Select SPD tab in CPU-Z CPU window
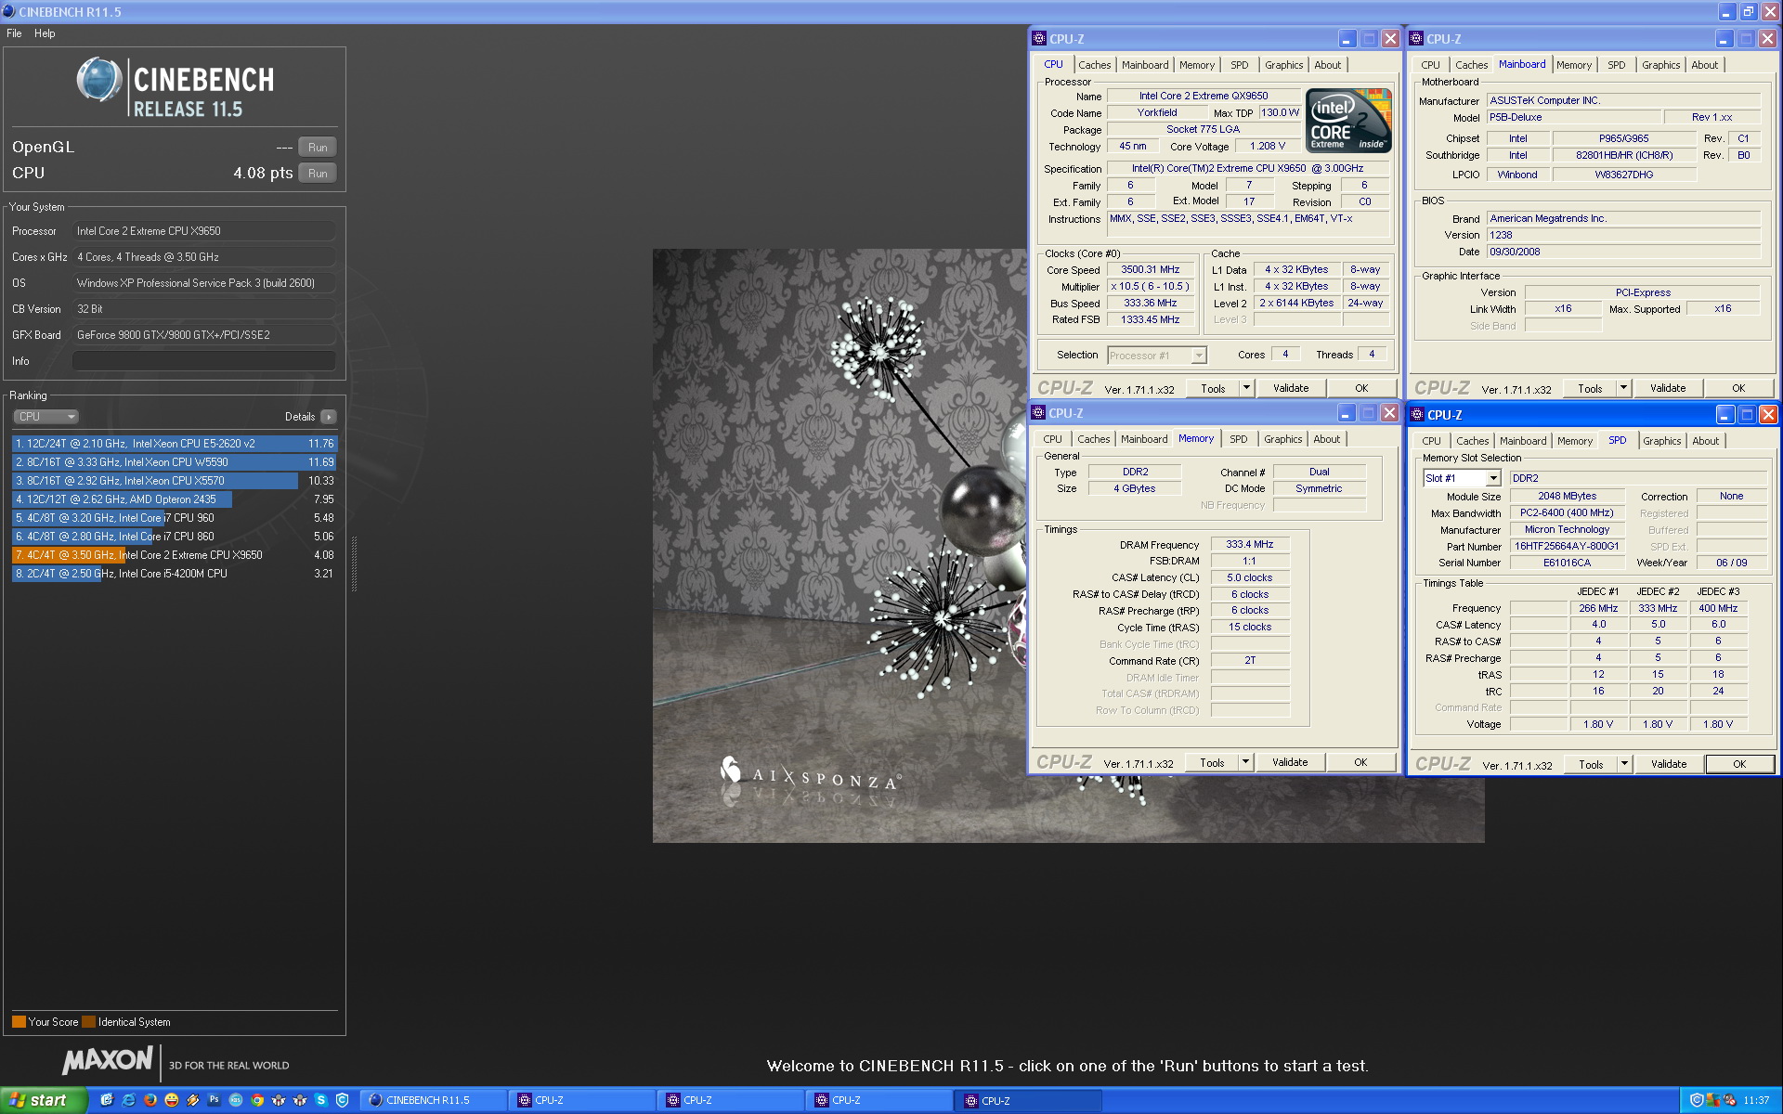 (x=1239, y=65)
